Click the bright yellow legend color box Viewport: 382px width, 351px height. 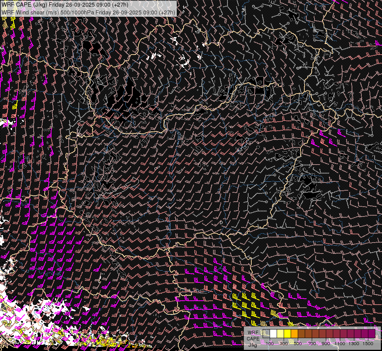coord(287,334)
